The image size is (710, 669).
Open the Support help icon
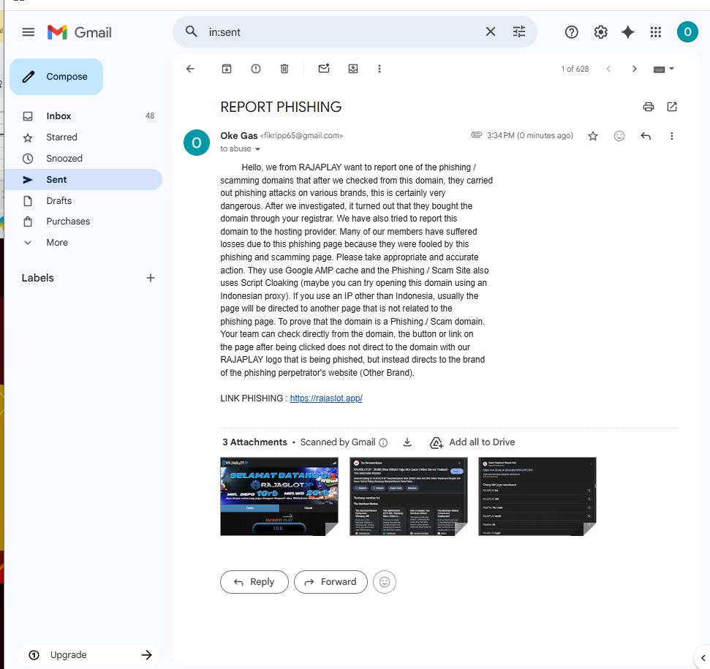click(x=572, y=32)
